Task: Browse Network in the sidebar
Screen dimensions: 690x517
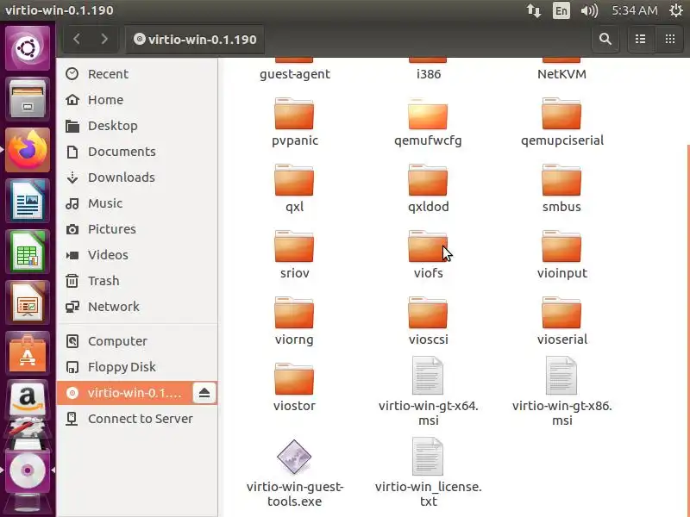Action: (137, 307)
